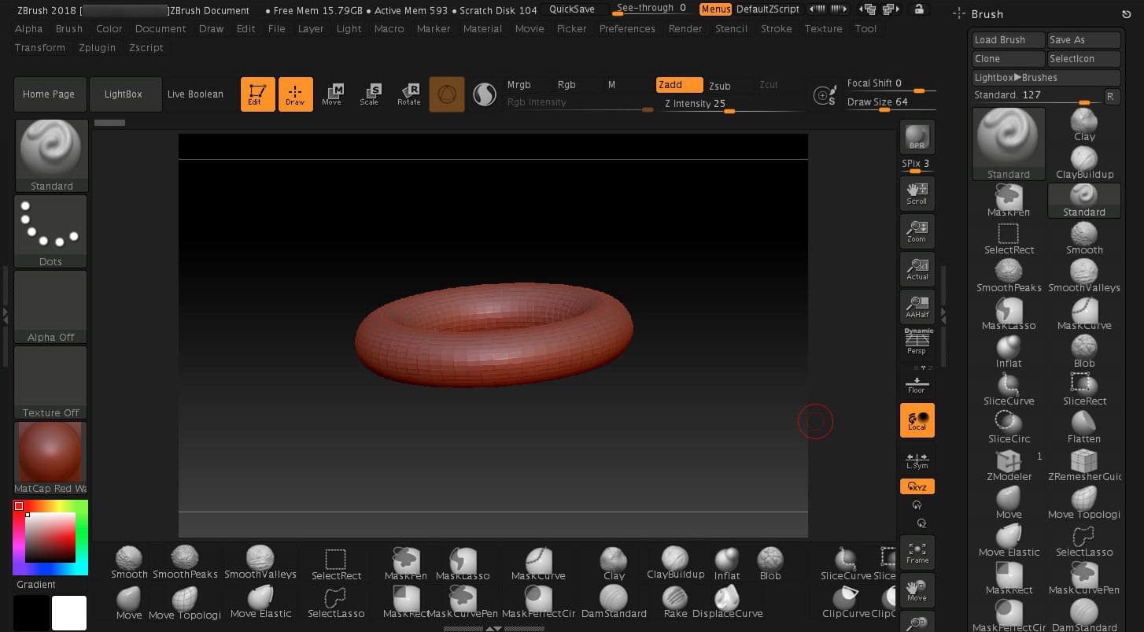Select ClayBuildup brush in Brush panel
This screenshot has width=1144, height=632.
pyautogui.click(x=1084, y=162)
